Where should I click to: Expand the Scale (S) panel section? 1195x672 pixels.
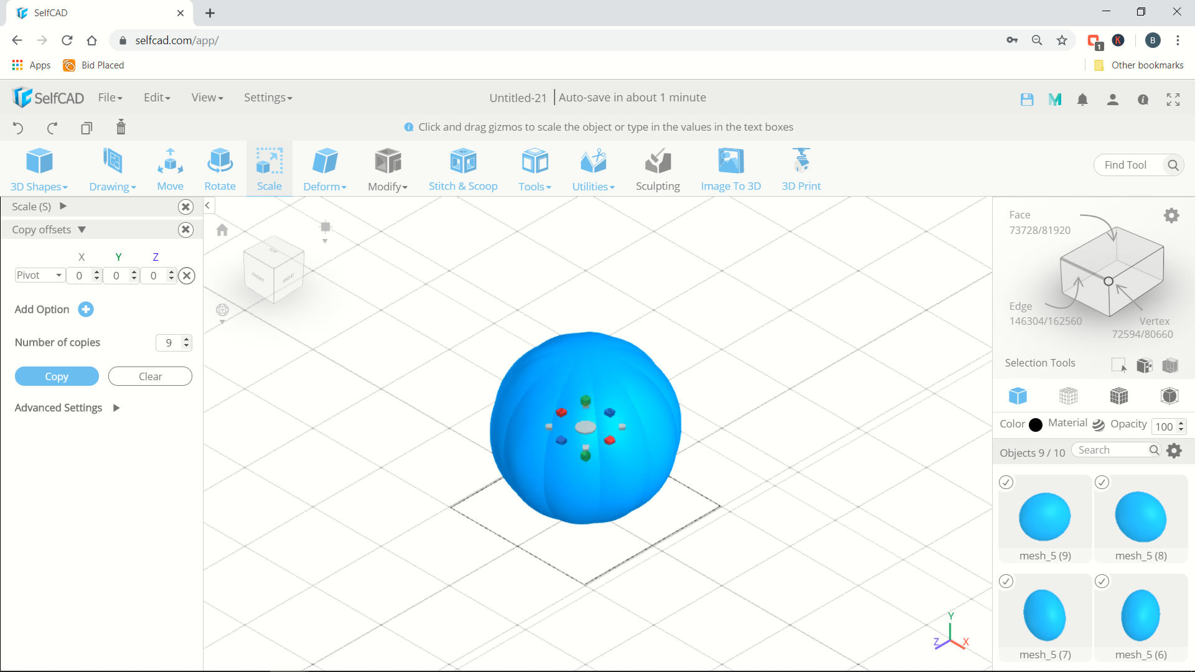[63, 206]
